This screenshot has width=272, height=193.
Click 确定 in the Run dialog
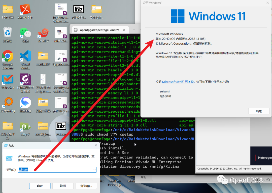40,186
